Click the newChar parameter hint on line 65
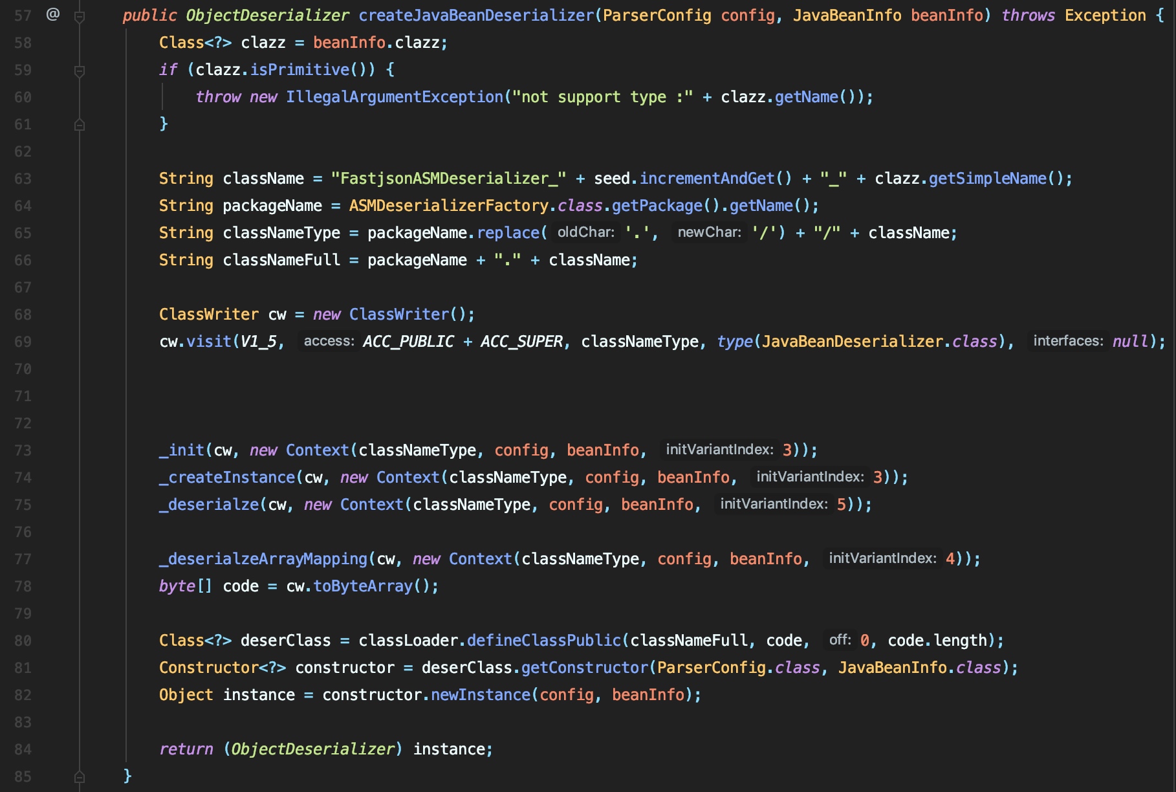 pyautogui.click(x=709, y=232)
